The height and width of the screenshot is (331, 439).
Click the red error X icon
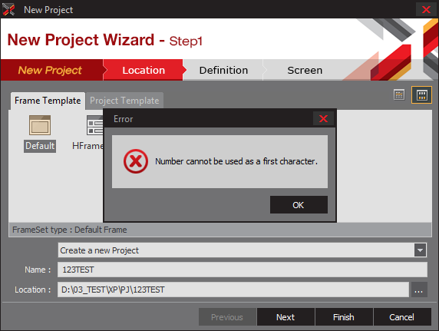click(x=136, y=161)
